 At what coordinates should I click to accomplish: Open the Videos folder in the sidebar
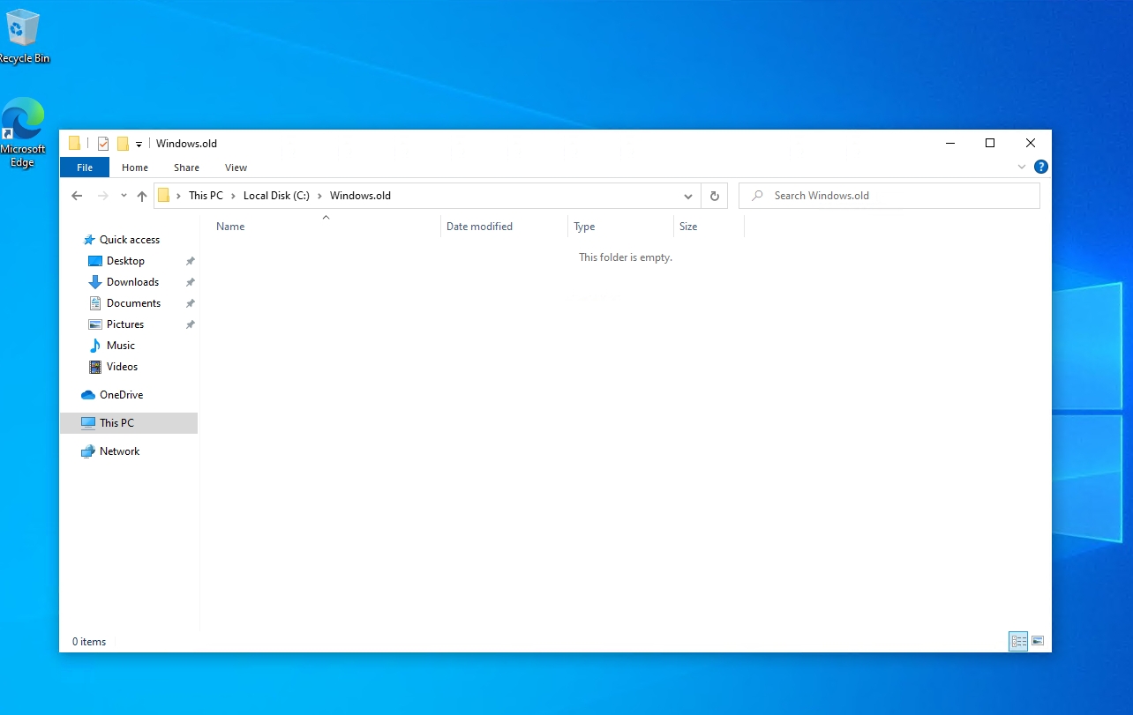122,366
